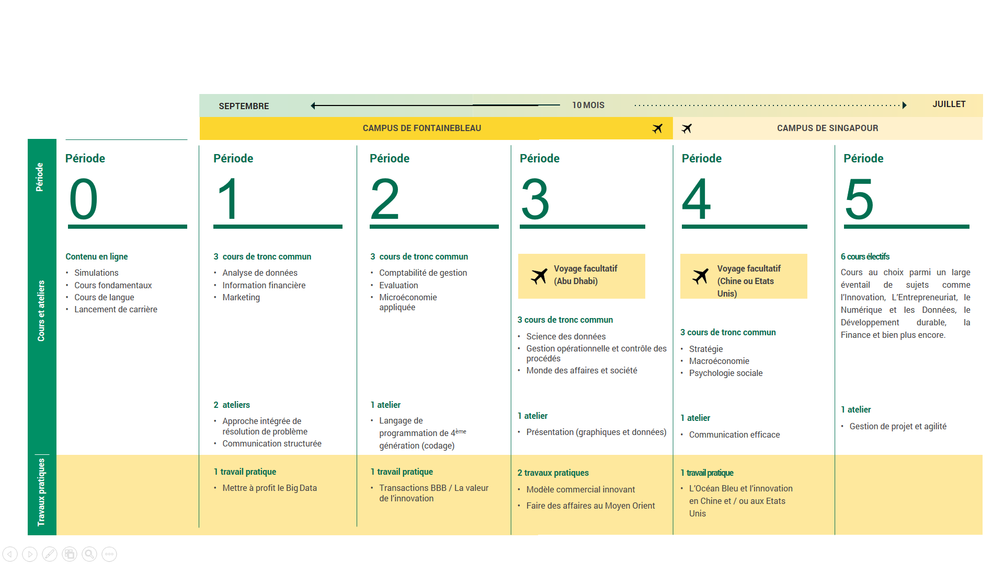The image size is (1004, 564).
Task: Click 'Monde des affaires et société'
Action: [581, 370]
